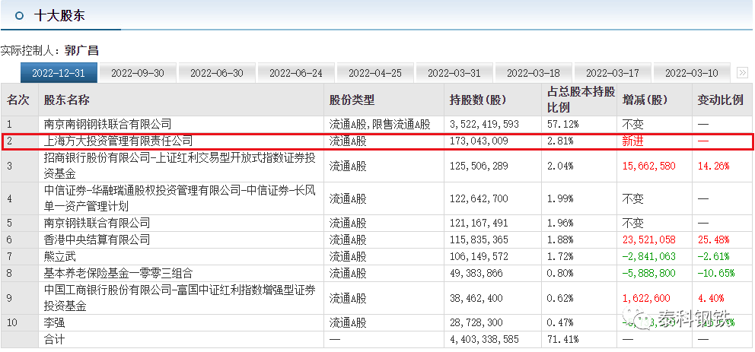Click the 71.41% total percentage

563,340
